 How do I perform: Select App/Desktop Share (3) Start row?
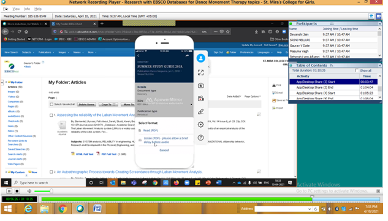click(x=333, y=82)
